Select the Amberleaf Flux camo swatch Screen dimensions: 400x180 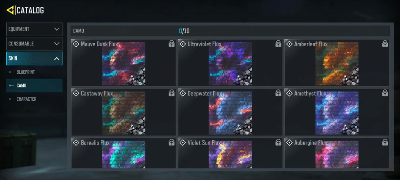(337, 63)
